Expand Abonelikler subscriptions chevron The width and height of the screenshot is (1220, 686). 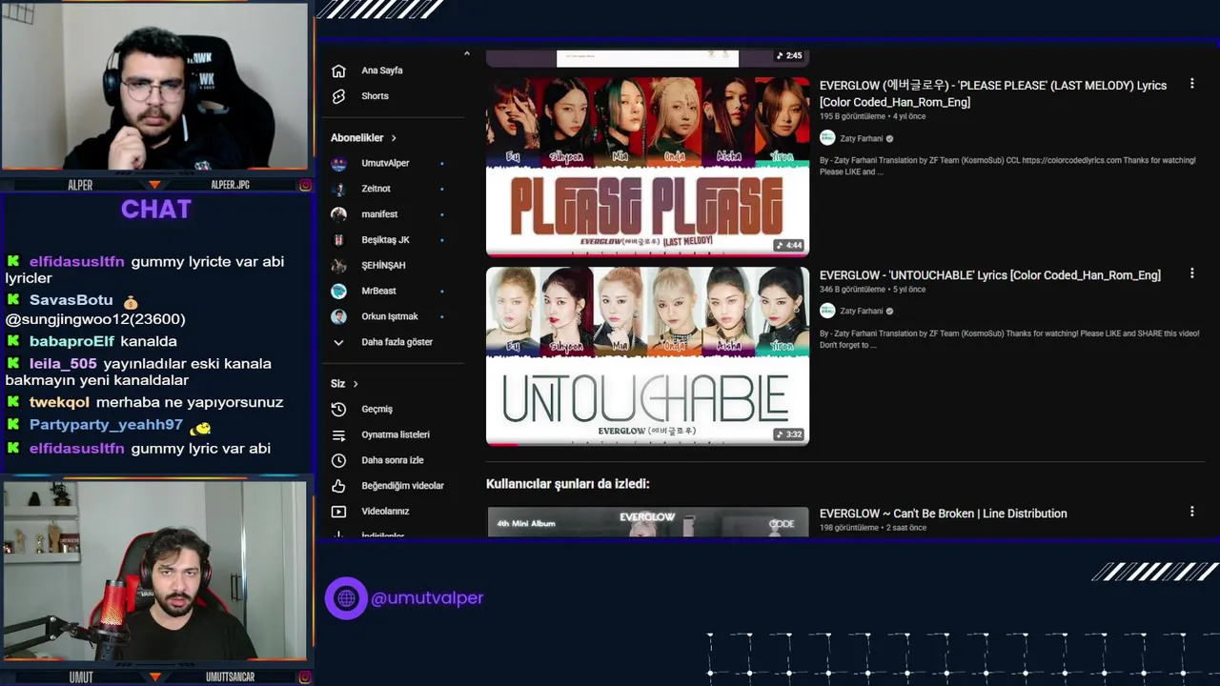[x=394, y=138]
